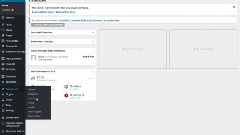This screenshot has width=240, height=135.
Task: Click the Media sidebar icon
Action: click(x=3, y=30)
